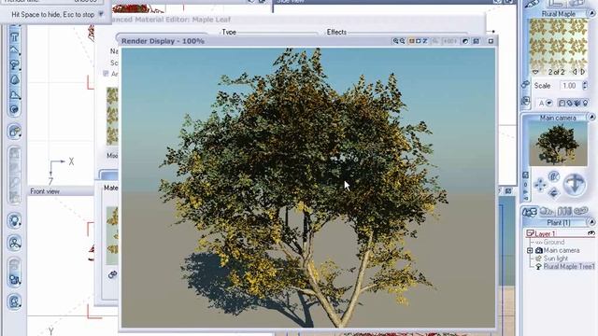Click the group/metablob objects tool in left toolbar
Image resolution: width=598 pixels, height=336 pixels.
coord(15,243)
